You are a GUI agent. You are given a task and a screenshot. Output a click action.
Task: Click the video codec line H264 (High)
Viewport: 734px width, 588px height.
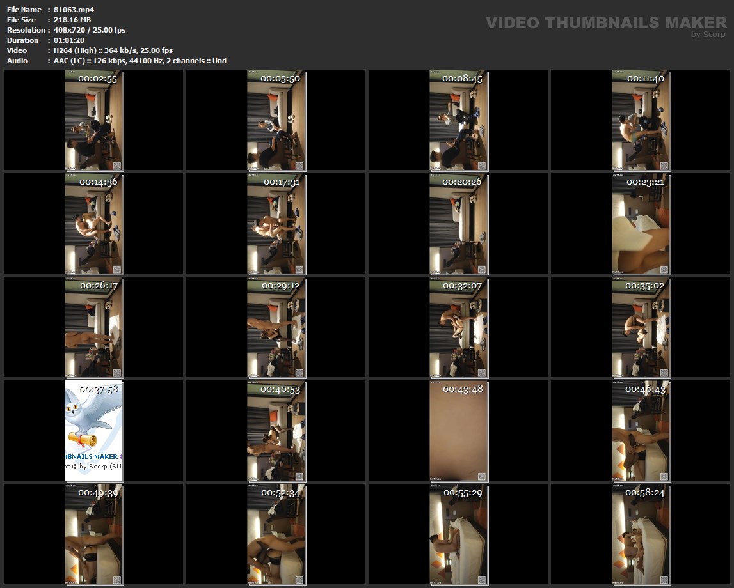pyautogui.click(x=113, y=50)
